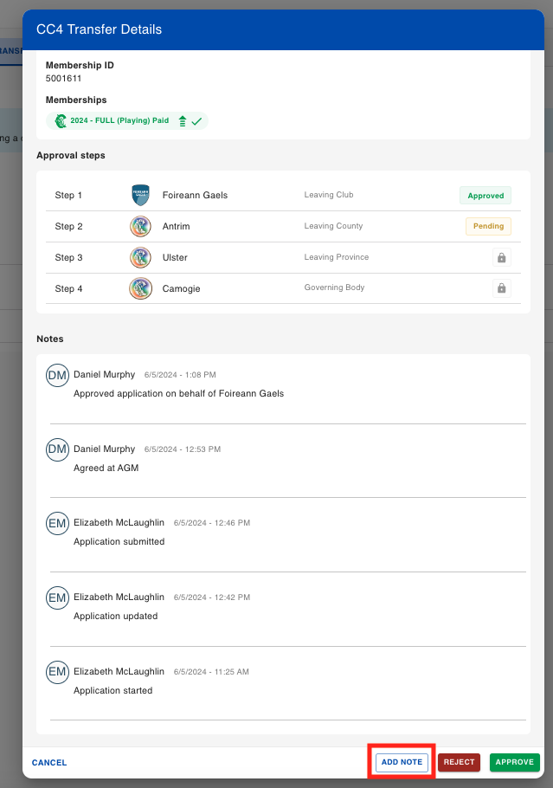Click the Ulster province logo icon
Screen dimensions: 553x788
(x=141, y=257)
